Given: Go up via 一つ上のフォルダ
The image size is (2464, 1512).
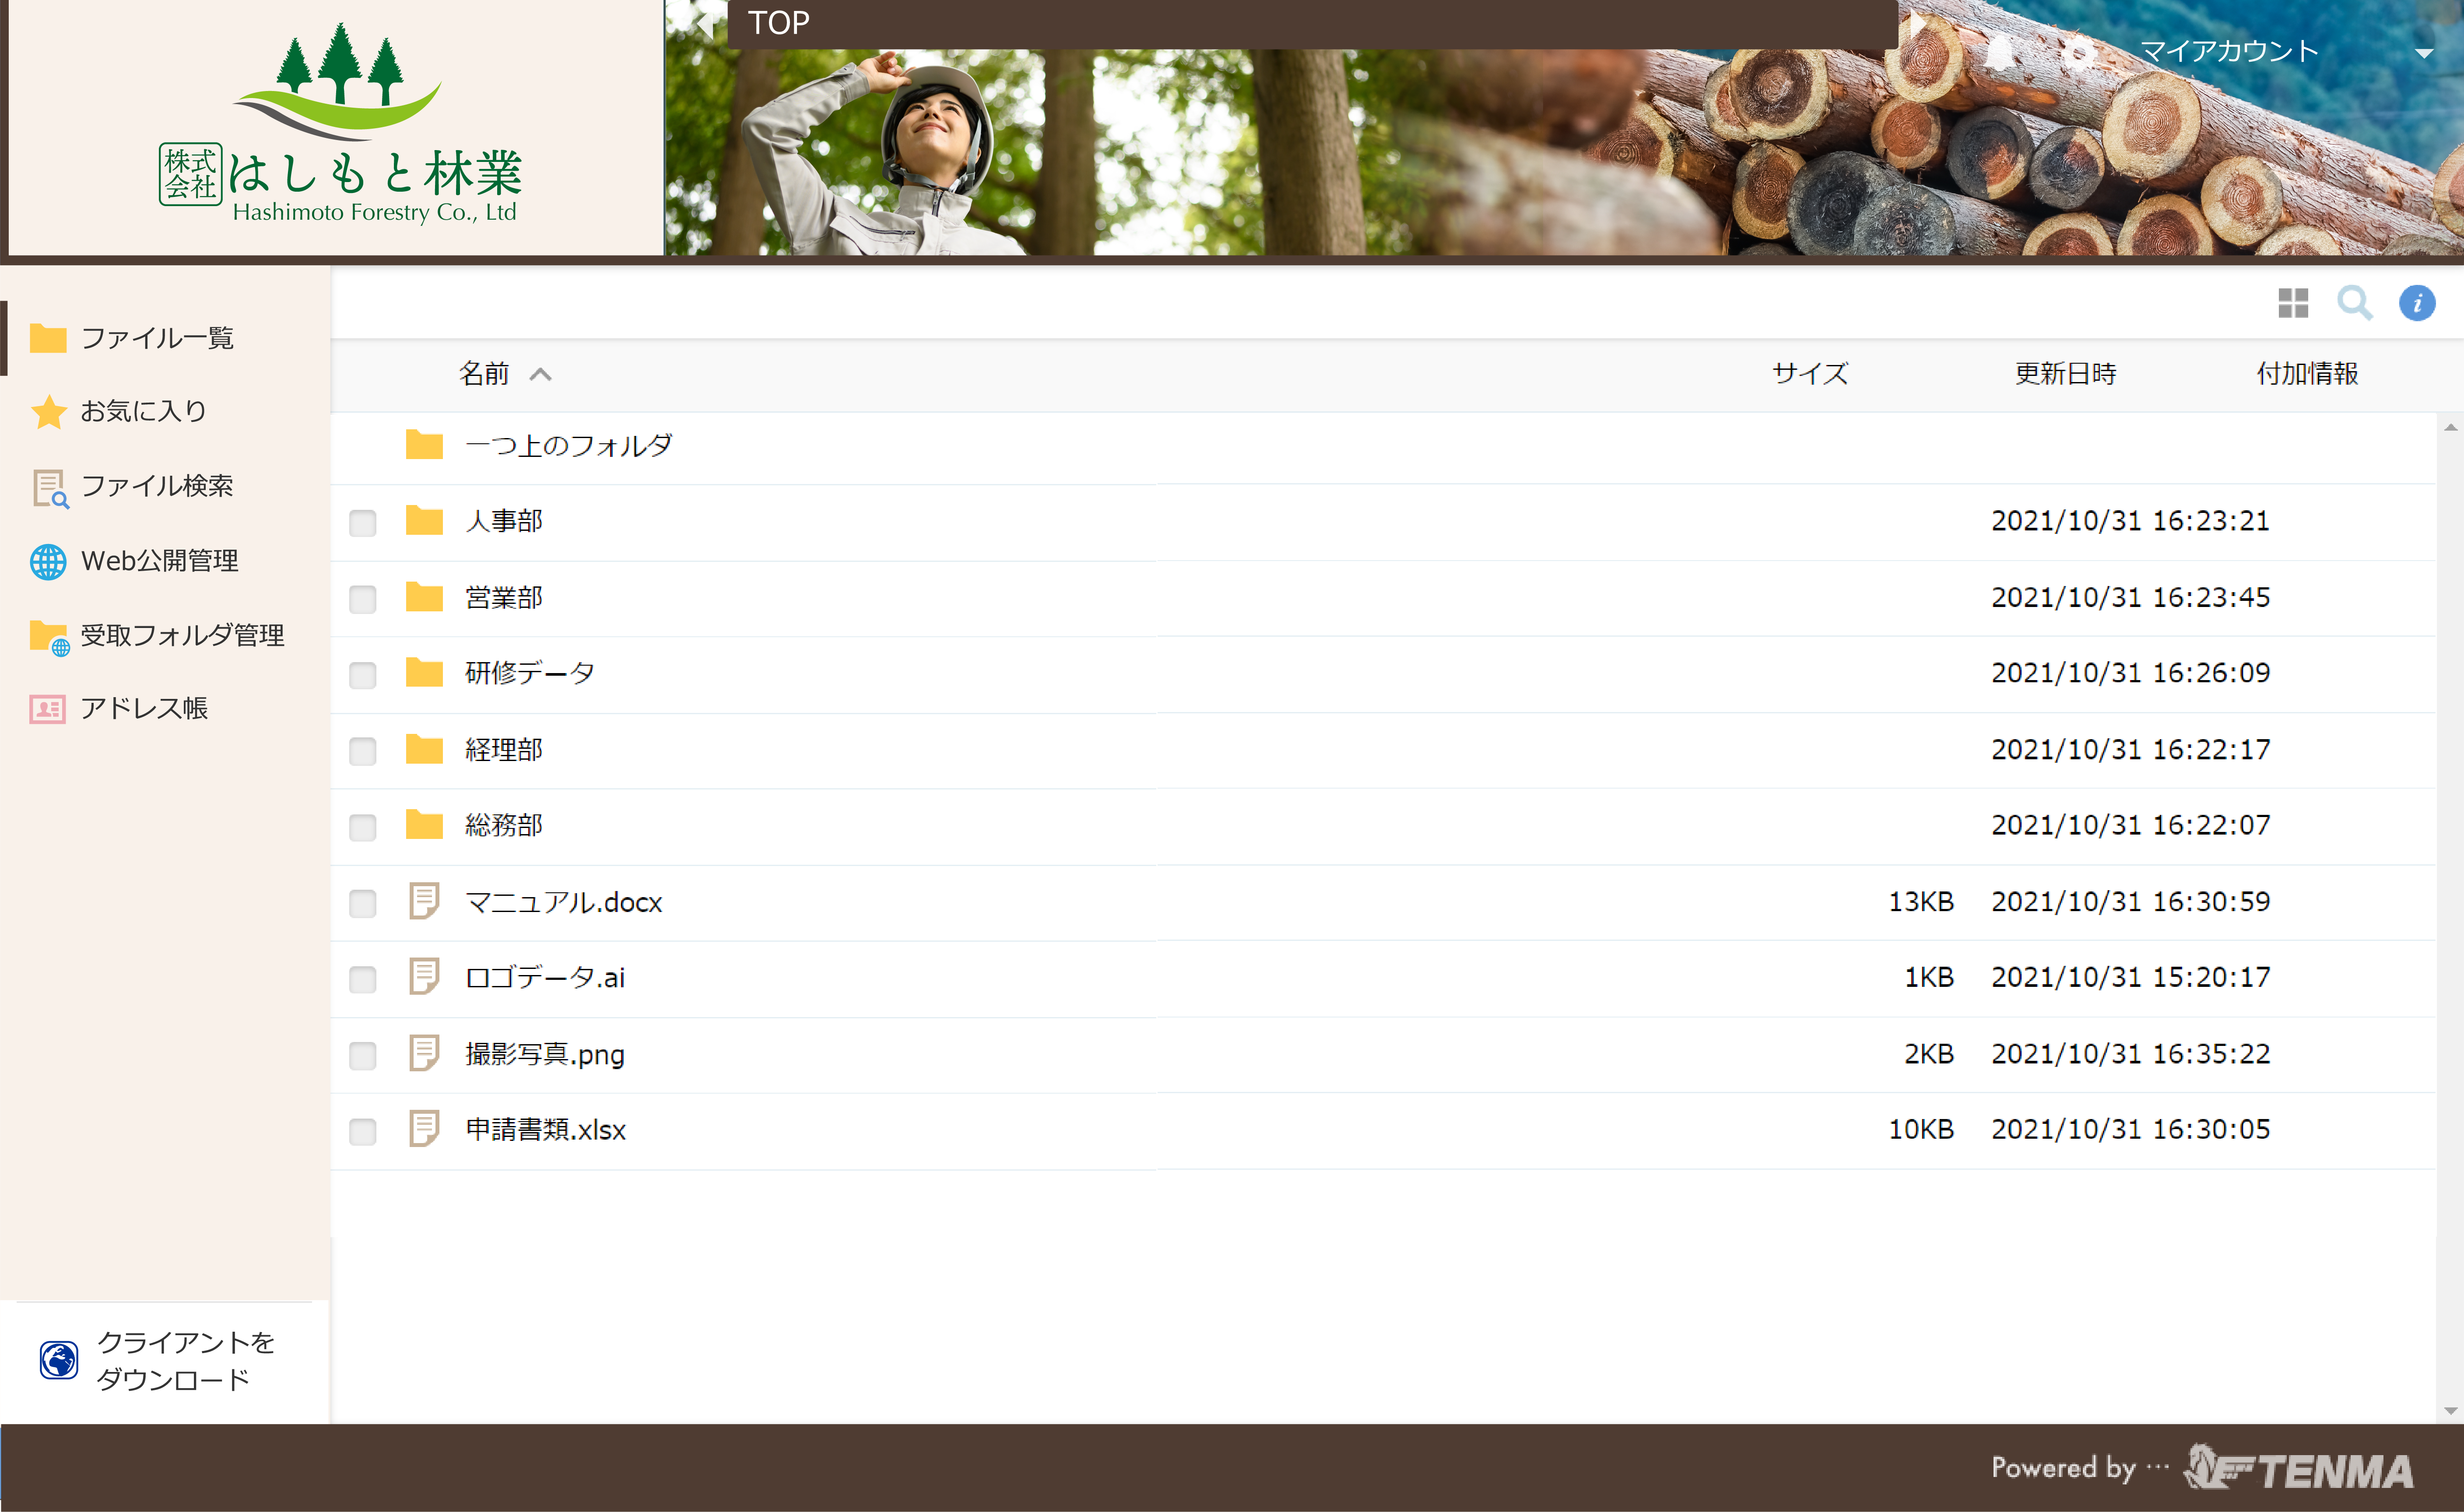Looking at the screenshot, I should [x=569, y=445].
